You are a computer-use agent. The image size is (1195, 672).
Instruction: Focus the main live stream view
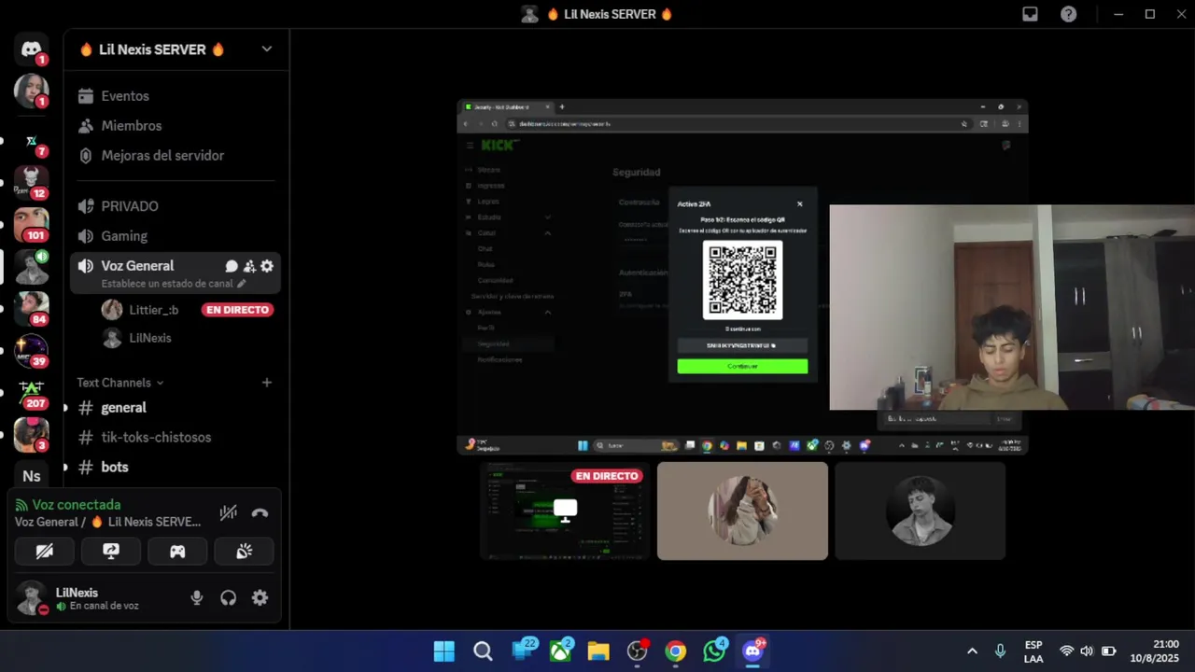coord(742,276)
